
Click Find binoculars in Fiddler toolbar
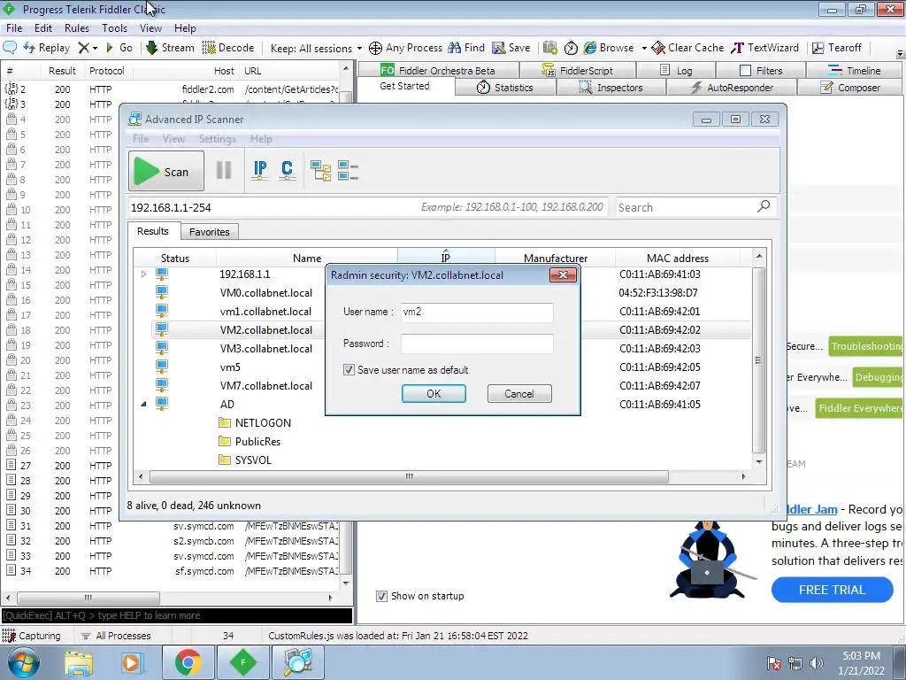466,48
